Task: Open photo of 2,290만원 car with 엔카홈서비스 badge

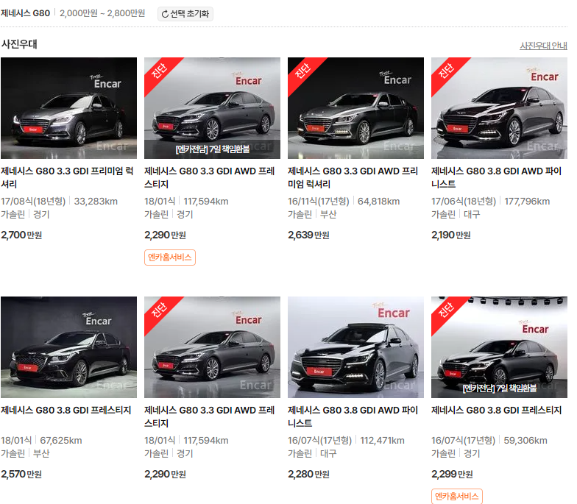Action: (x=212, y=108)
